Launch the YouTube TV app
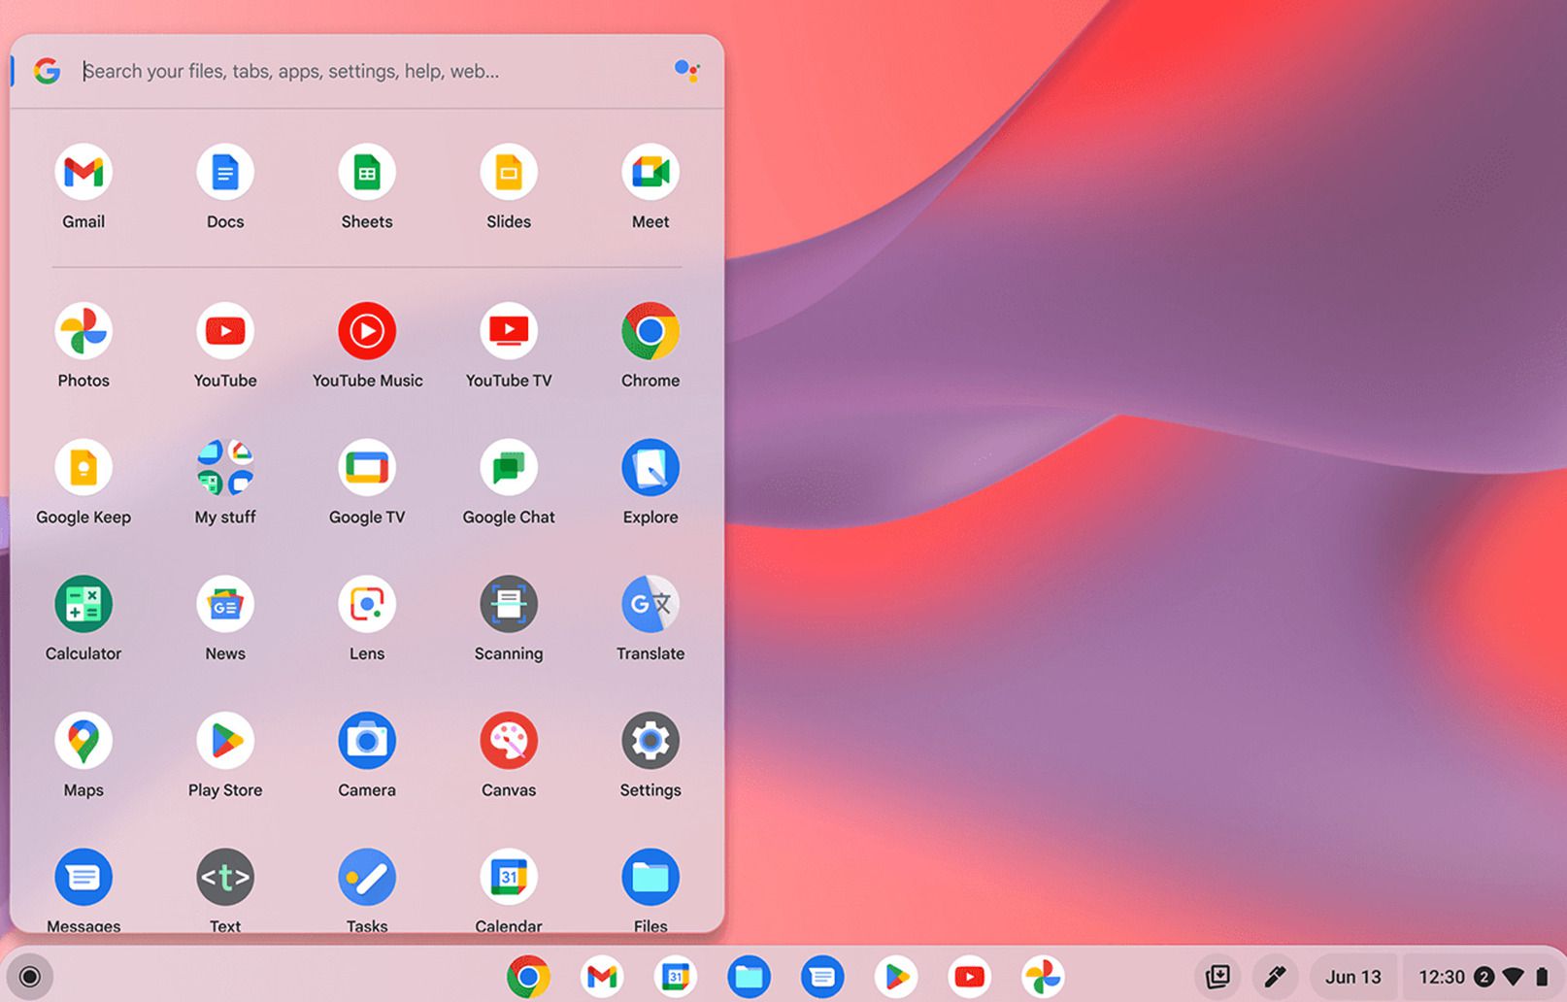Viewport: 1567px width, 1002px height. pyautogui.click(x=509, y=331)
